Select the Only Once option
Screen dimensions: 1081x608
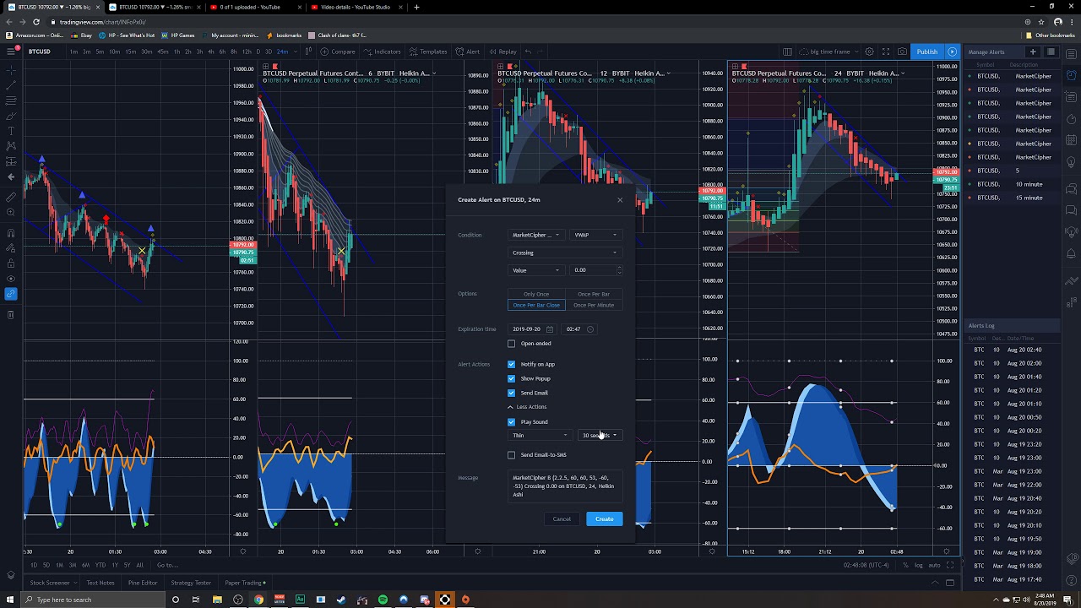click(x=536, y=294)
